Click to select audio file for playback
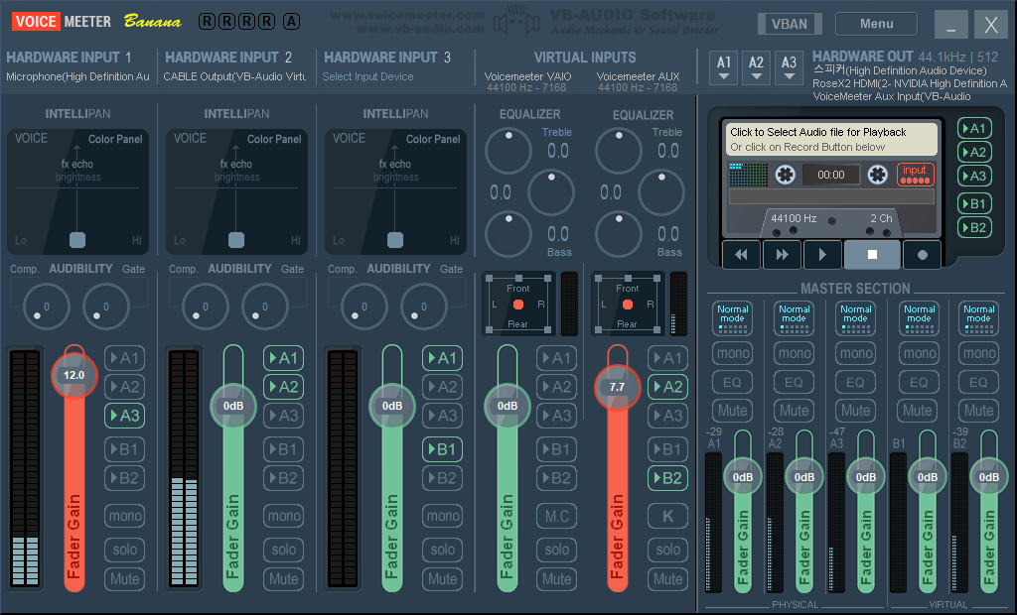 click(x=831, y=139)
